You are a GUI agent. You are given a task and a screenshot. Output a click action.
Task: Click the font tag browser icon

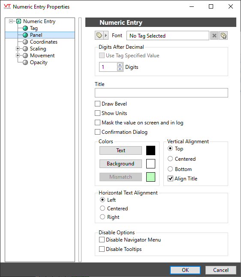click(99, 35)
